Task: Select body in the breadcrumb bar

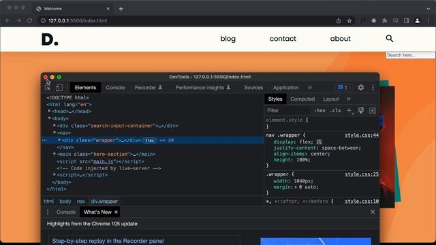Action: point(65,201)
